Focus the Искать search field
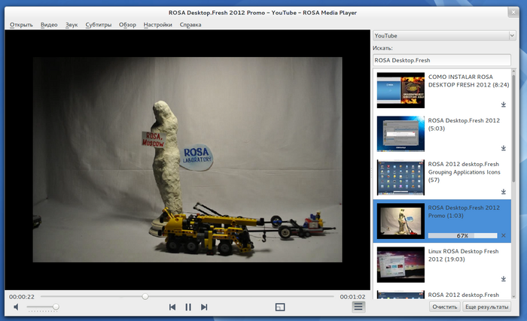 (442, 60)
